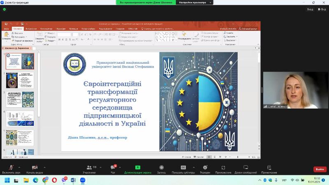The height and width of the screenshot is (185, 329).
Task: Click the red Выйти button
Action: point(320,169)
